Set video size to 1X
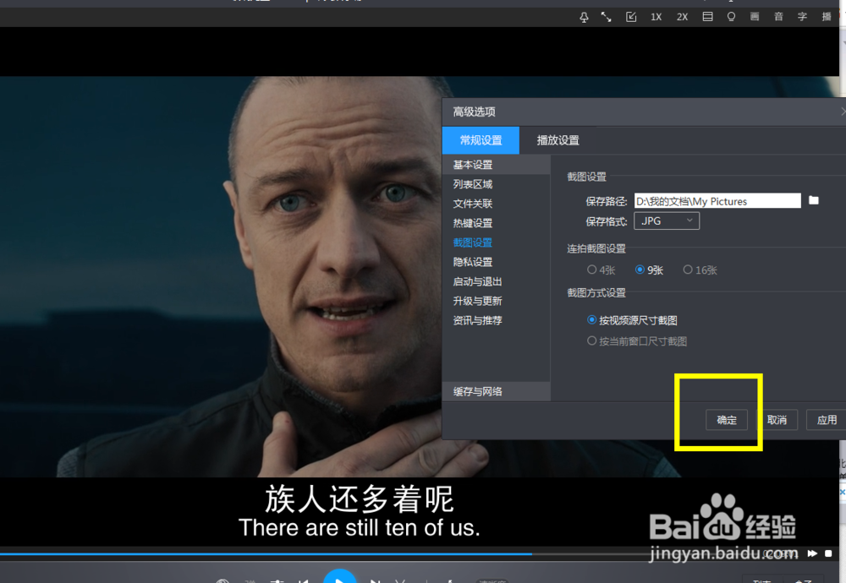Image resolution: width=846 pixels, height=583 pixels. click(656, 17)
